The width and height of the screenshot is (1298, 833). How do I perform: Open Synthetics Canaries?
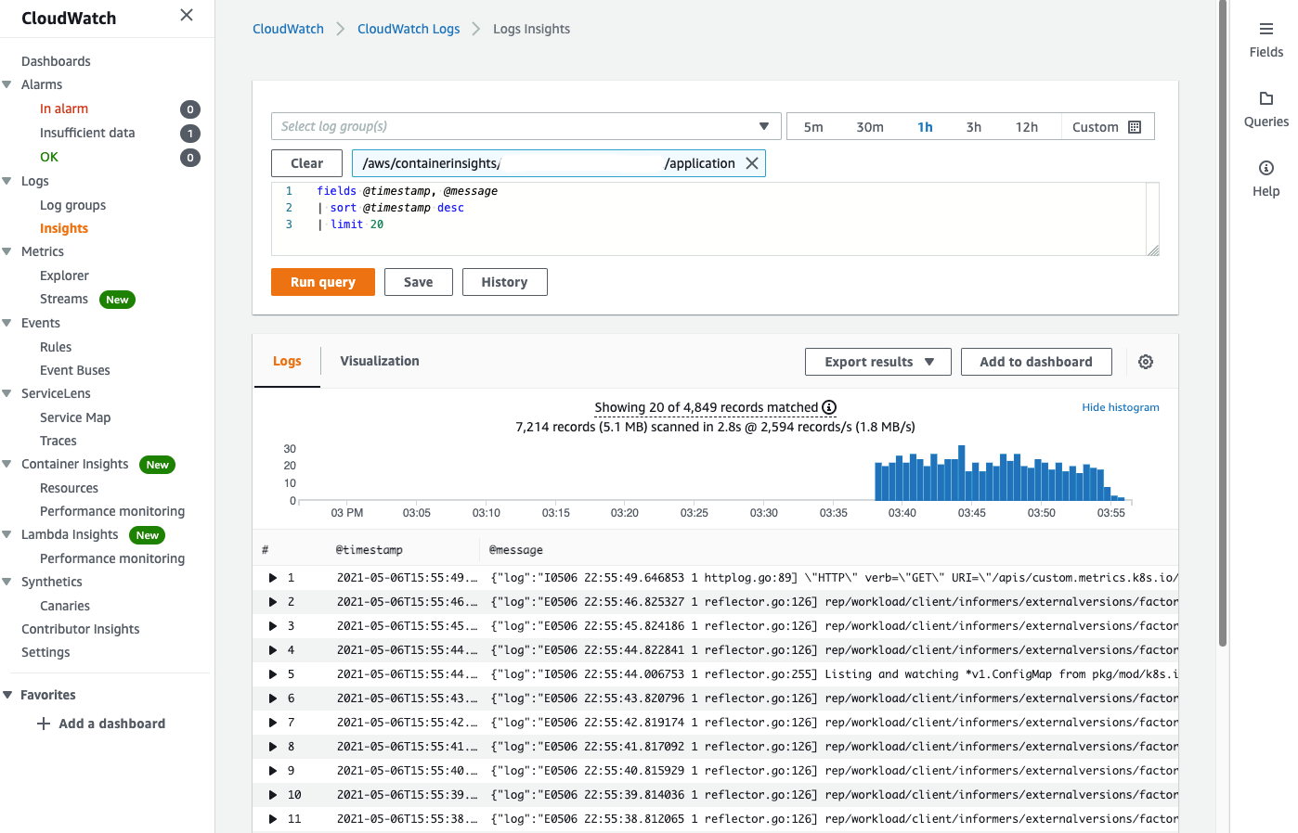tap(65, 606)
